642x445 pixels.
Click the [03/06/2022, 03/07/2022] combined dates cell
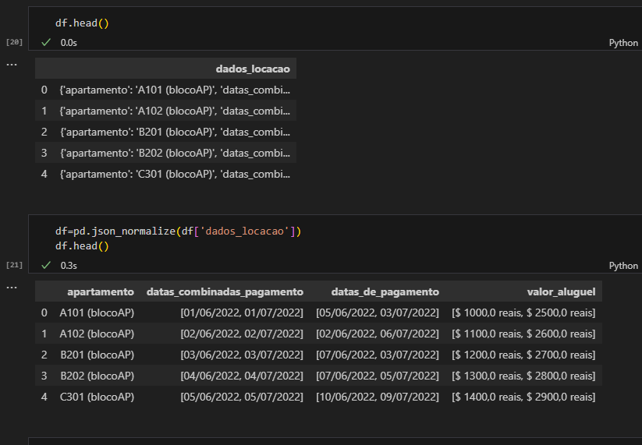pos(242,355)
